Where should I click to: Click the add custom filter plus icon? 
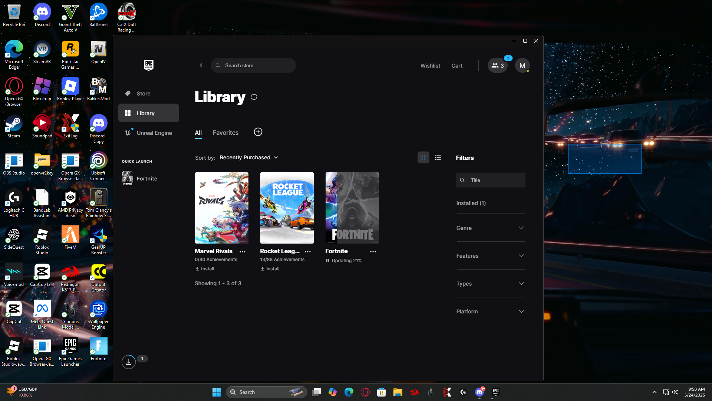coord(258,132)
